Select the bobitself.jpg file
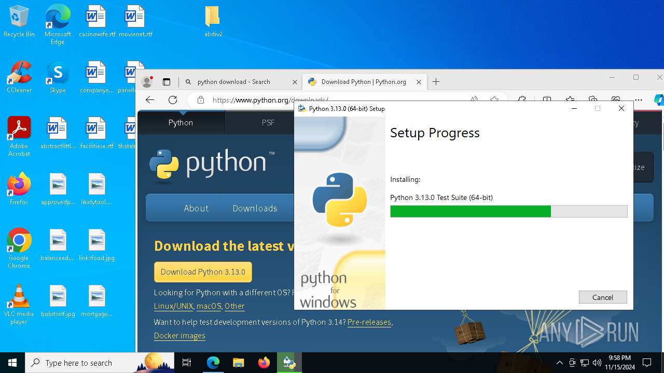 pyautogui.click(x=58, y=301)
